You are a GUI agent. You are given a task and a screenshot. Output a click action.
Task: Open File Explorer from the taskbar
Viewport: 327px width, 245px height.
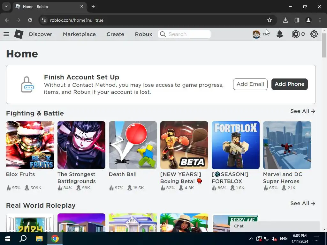coord(39,239)
